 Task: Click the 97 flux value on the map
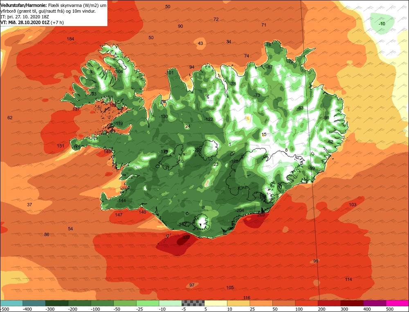click(x=192, y=285)
